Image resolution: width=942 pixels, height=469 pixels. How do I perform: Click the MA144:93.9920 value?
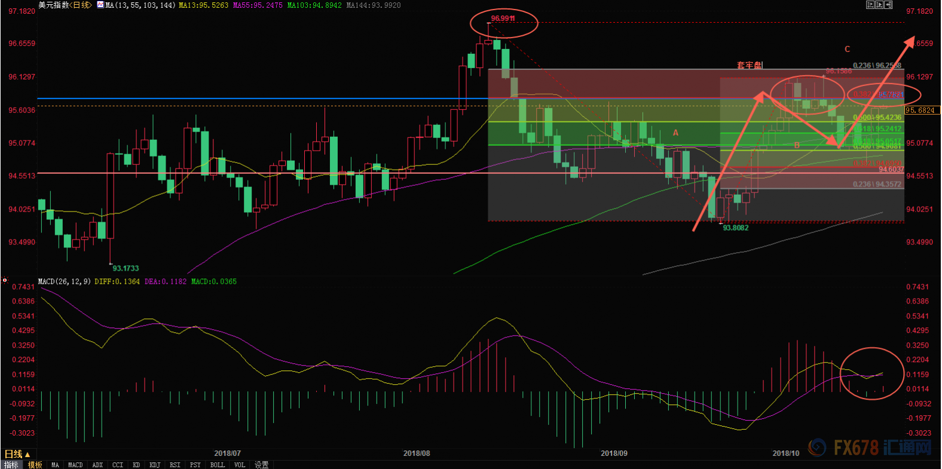coord(374,5)
